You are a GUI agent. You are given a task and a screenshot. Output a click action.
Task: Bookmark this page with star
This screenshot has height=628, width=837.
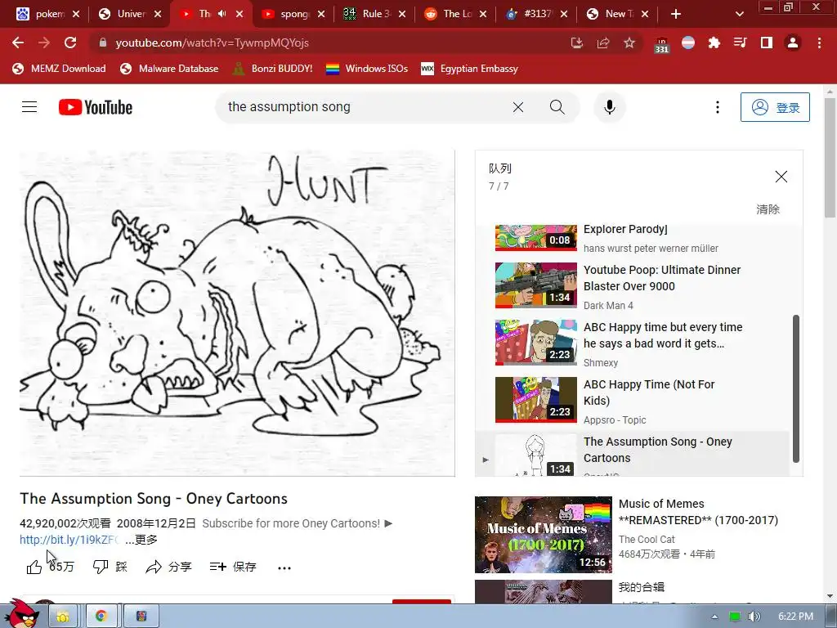tap(629, 43)
